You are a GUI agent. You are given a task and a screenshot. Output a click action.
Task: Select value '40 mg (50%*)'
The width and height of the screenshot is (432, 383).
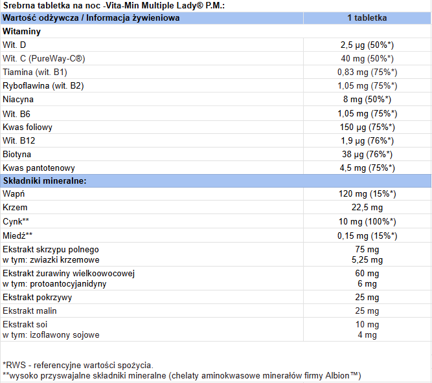pos(367,59)
